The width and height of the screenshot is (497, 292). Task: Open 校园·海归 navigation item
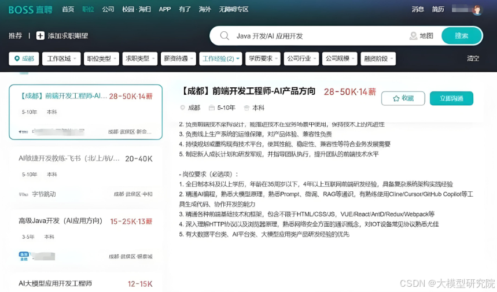point(137,9)
